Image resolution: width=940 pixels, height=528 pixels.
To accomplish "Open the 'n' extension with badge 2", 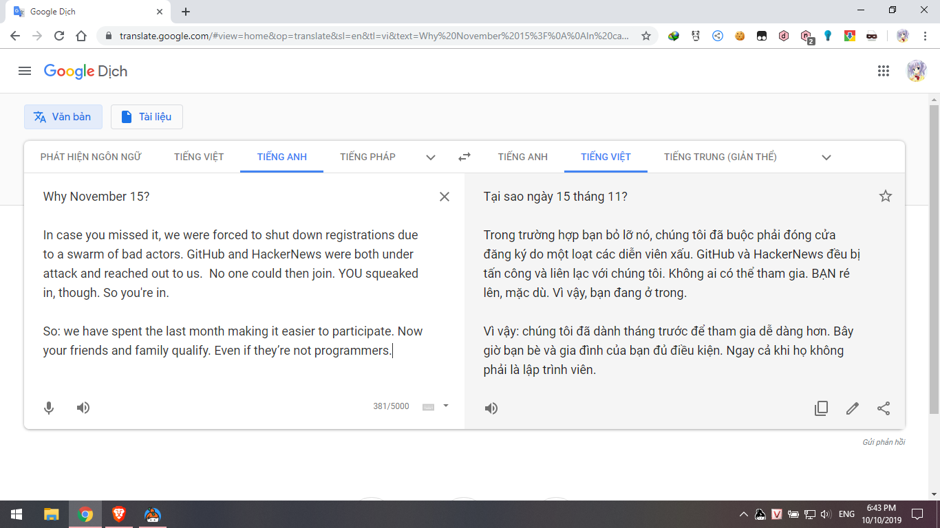I will 807,36.
